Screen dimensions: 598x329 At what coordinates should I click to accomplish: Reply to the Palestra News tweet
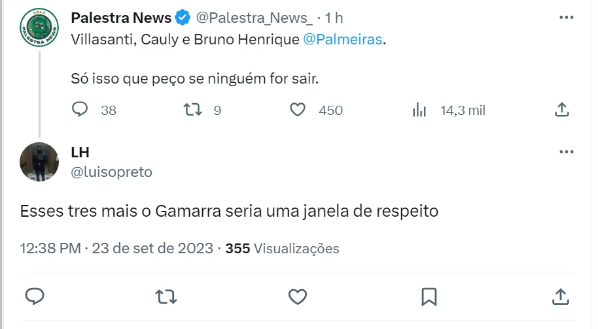[x=80, y=110]
